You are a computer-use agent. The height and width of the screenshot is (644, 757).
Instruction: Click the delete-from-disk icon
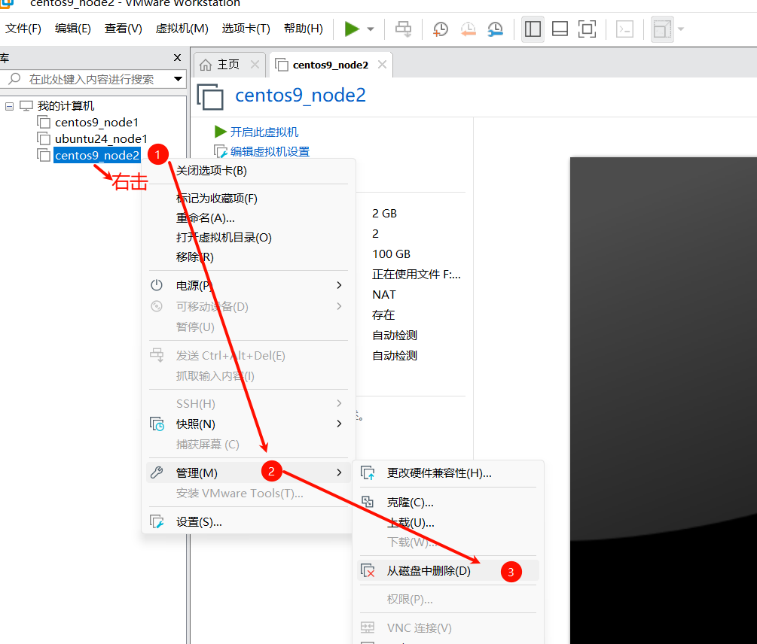pyautogui.click(x=368, y=571)
